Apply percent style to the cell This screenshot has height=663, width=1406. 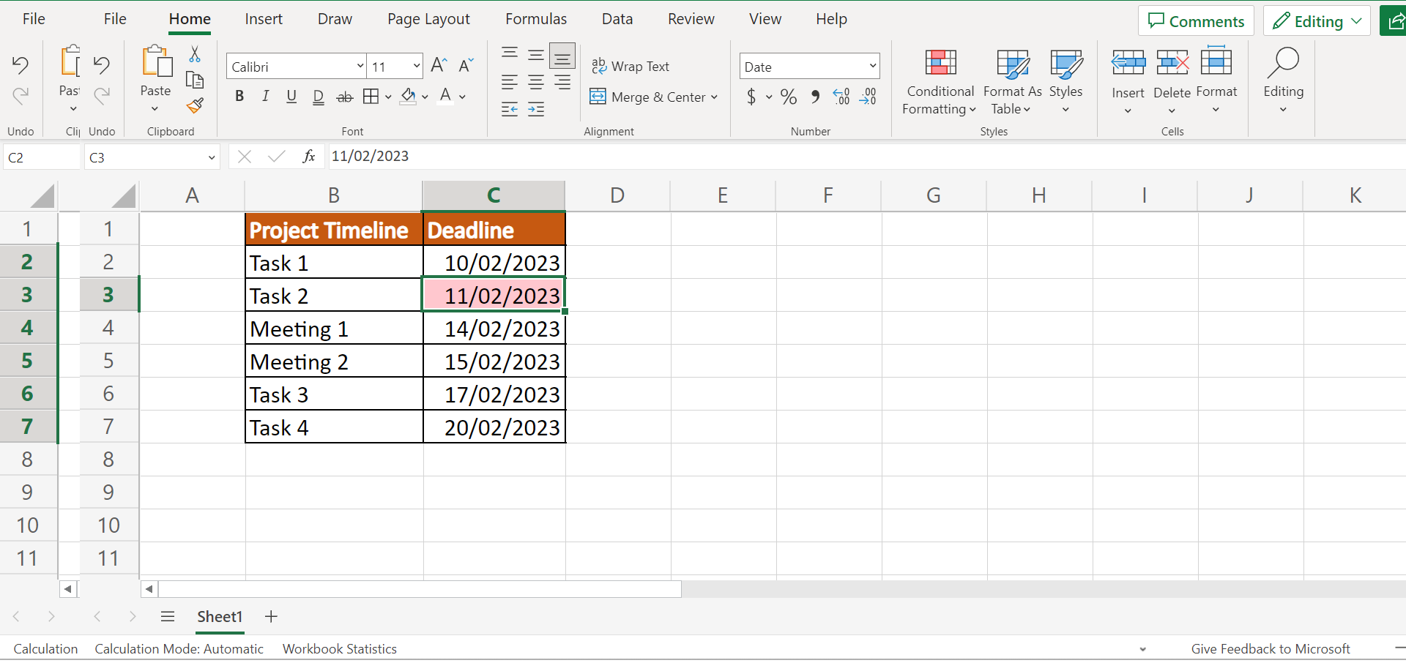[789, 97]
